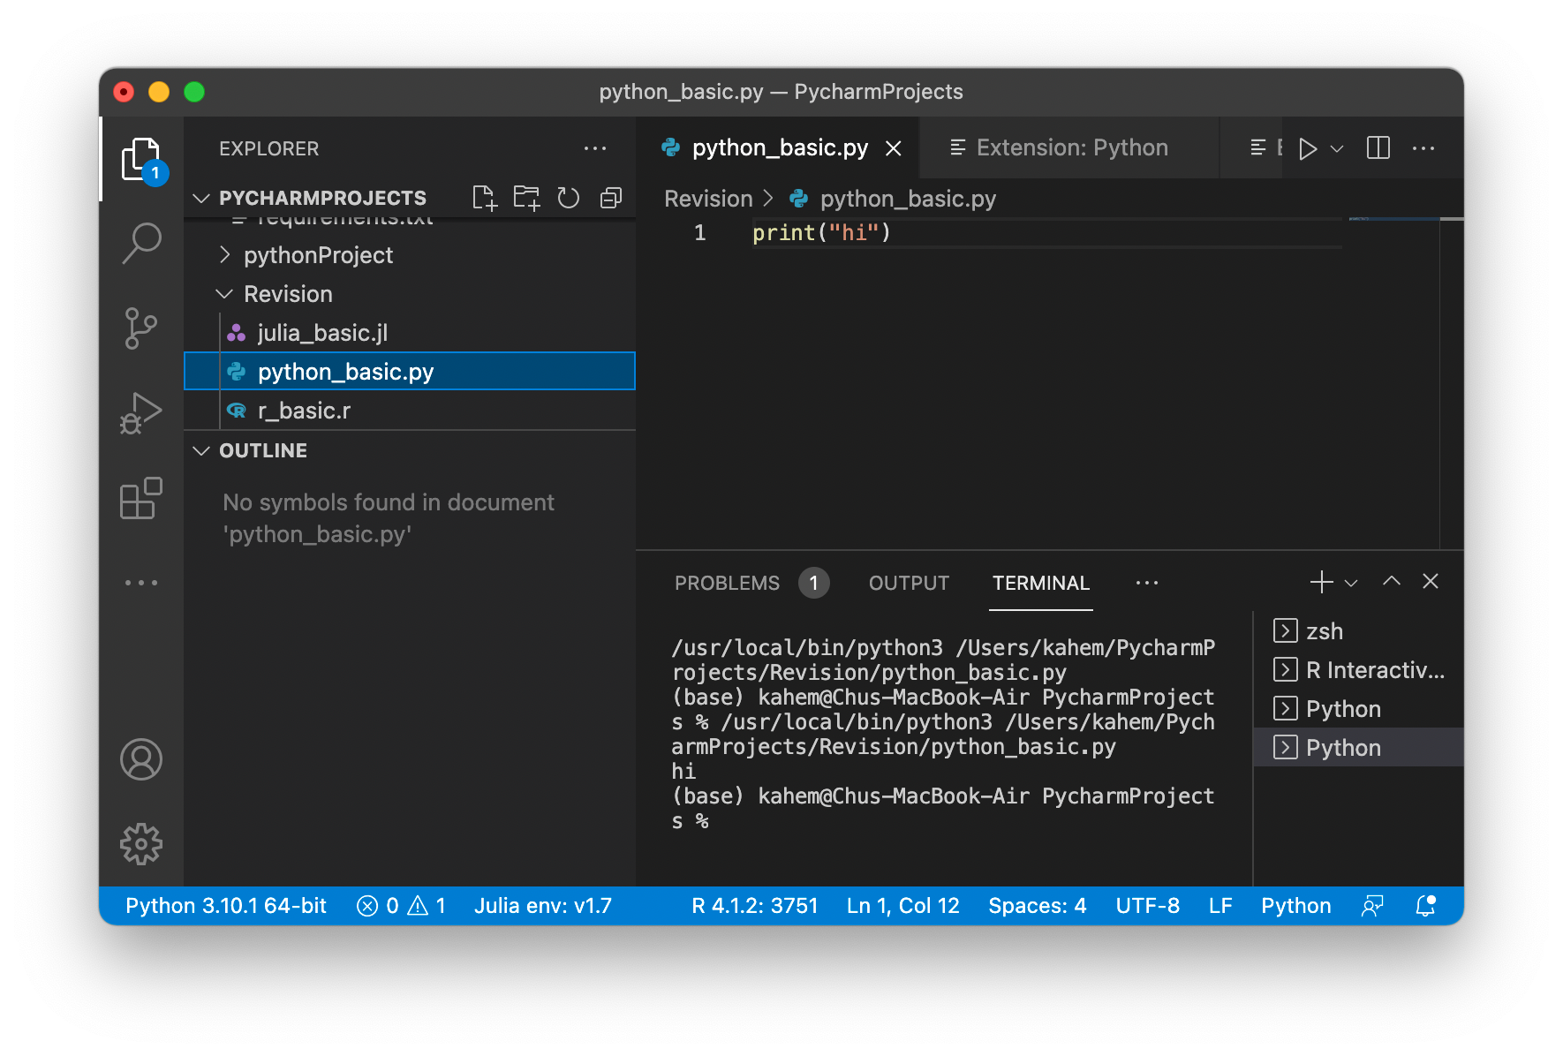Switch to the Extension: Python tab
Viewport: 1563px width, 1056px height.
[1070, 148]
